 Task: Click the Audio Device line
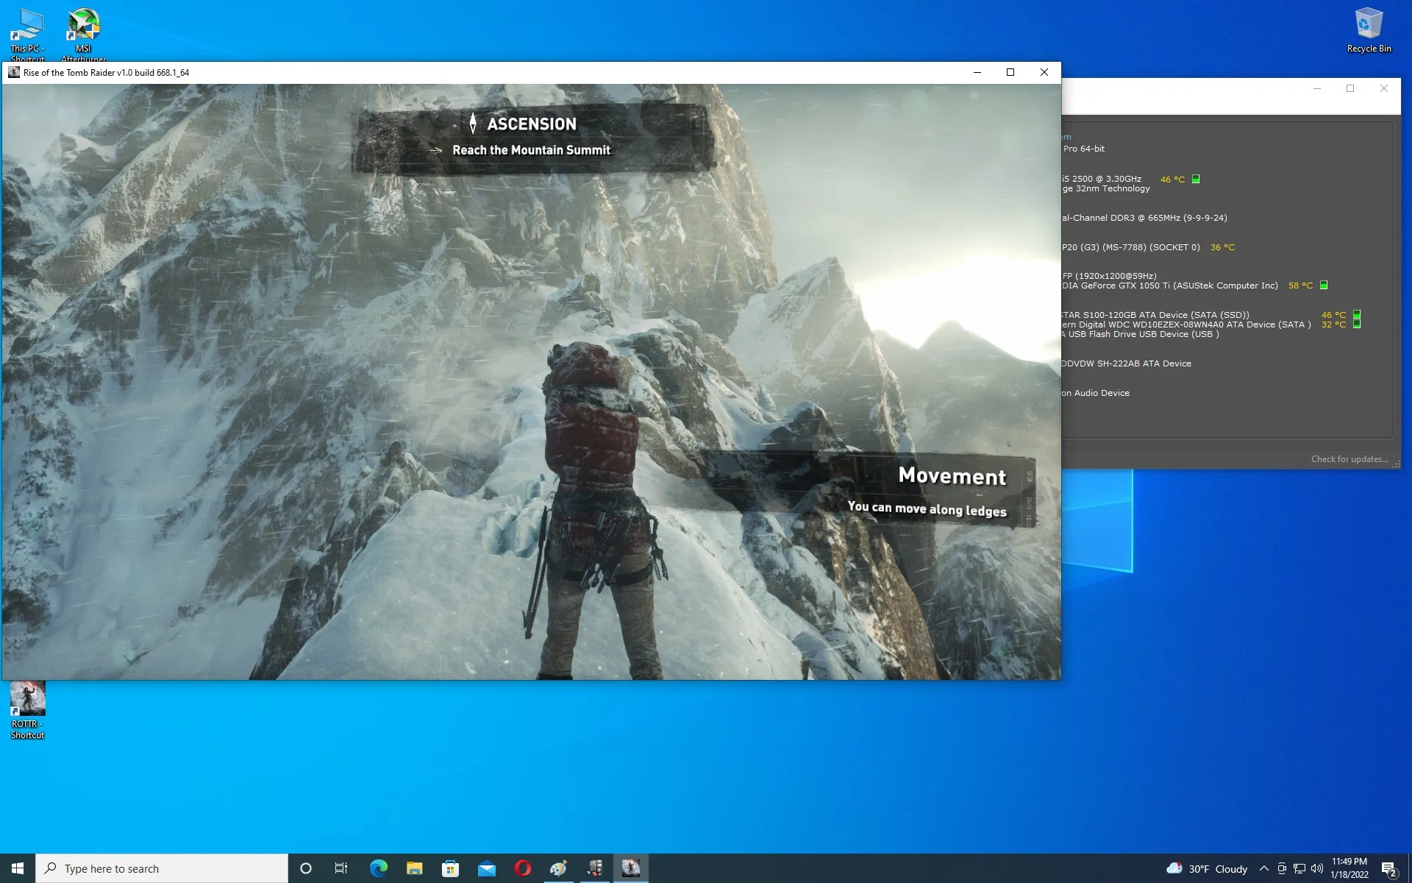tap(1095, 393)
